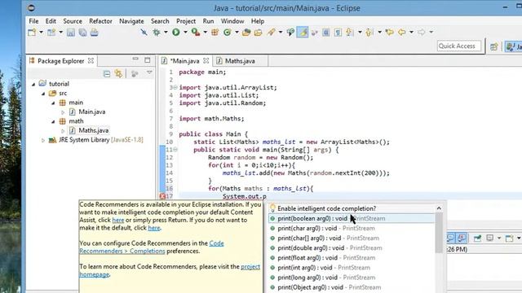
Task: Click the Save icon in toolbar
Action: pyautogui.click(x=71, y=33)
